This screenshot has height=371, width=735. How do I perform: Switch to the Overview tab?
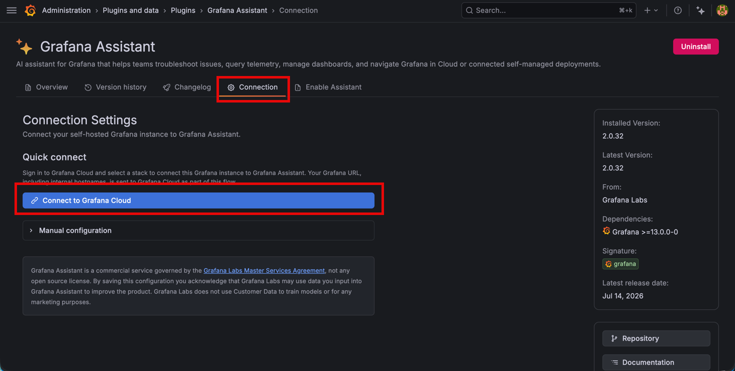tap(46, 87)
